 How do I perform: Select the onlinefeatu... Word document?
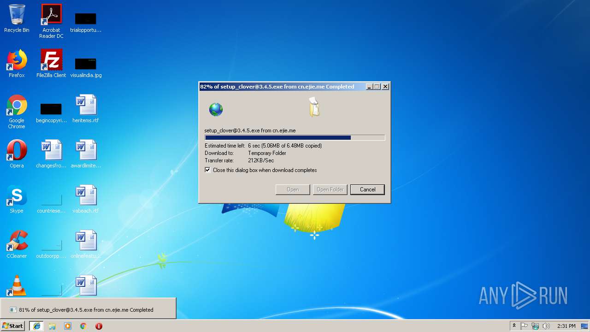tap(86, 244)
